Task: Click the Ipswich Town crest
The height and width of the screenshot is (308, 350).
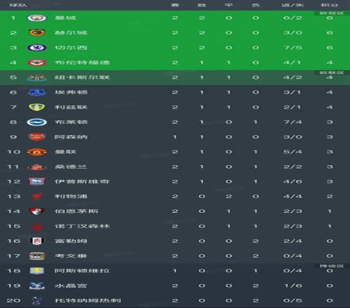Action: (36, 181)
